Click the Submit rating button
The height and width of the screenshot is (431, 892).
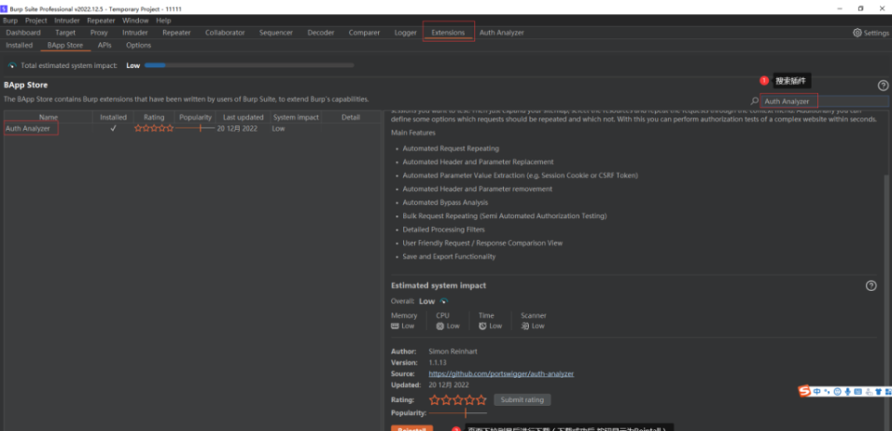pos(523,399)
